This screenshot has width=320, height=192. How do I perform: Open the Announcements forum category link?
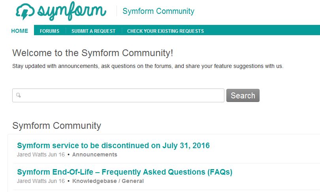[95, 154]
